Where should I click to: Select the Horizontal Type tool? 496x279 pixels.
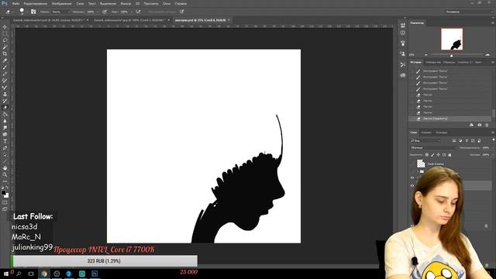point(5,141)
